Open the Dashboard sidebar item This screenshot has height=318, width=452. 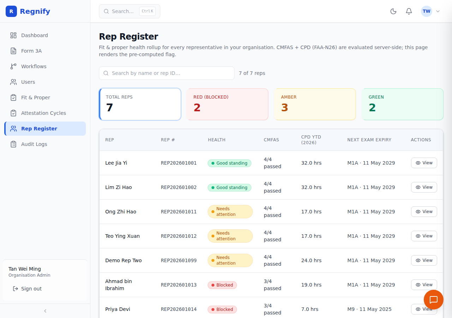coord(45,35)
